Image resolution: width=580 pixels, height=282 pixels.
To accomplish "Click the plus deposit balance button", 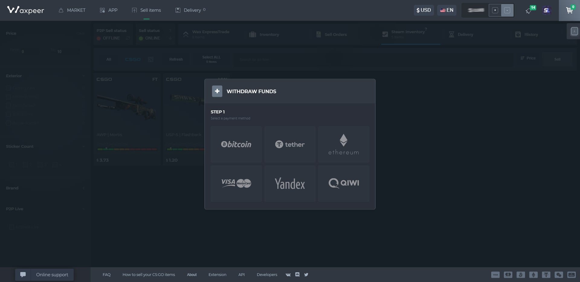I will tap(495, 10).
